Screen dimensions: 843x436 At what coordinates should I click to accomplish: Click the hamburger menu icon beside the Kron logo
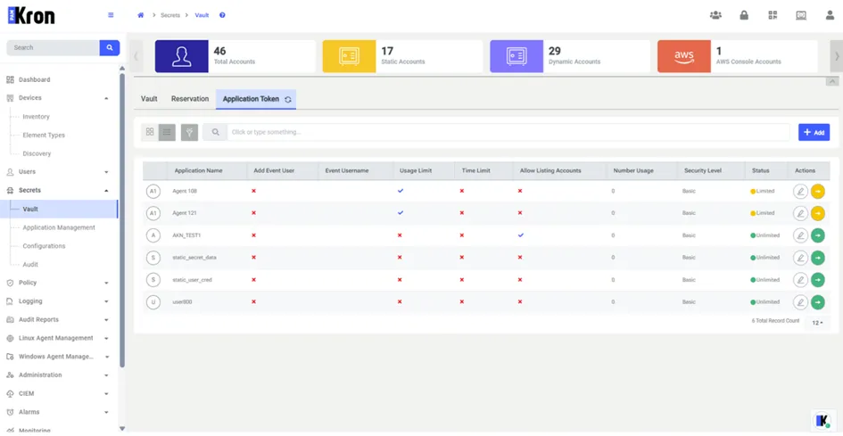(x=111, y=15)
